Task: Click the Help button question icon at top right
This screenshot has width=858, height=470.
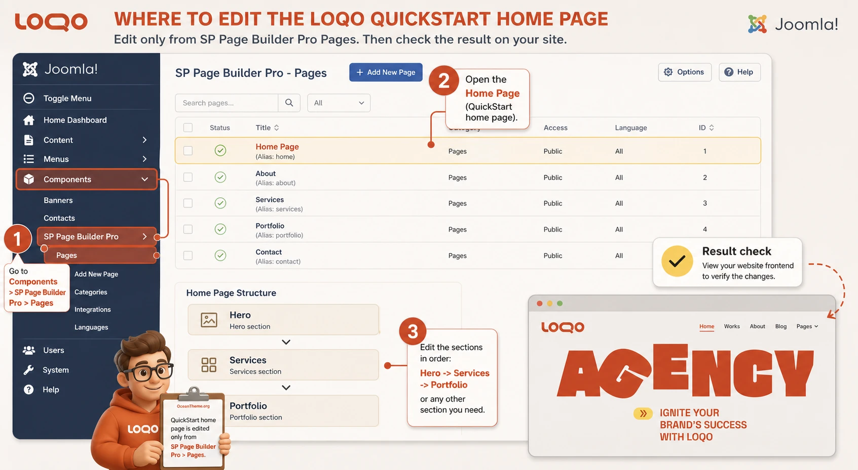Action: click(x=729, y=72)
